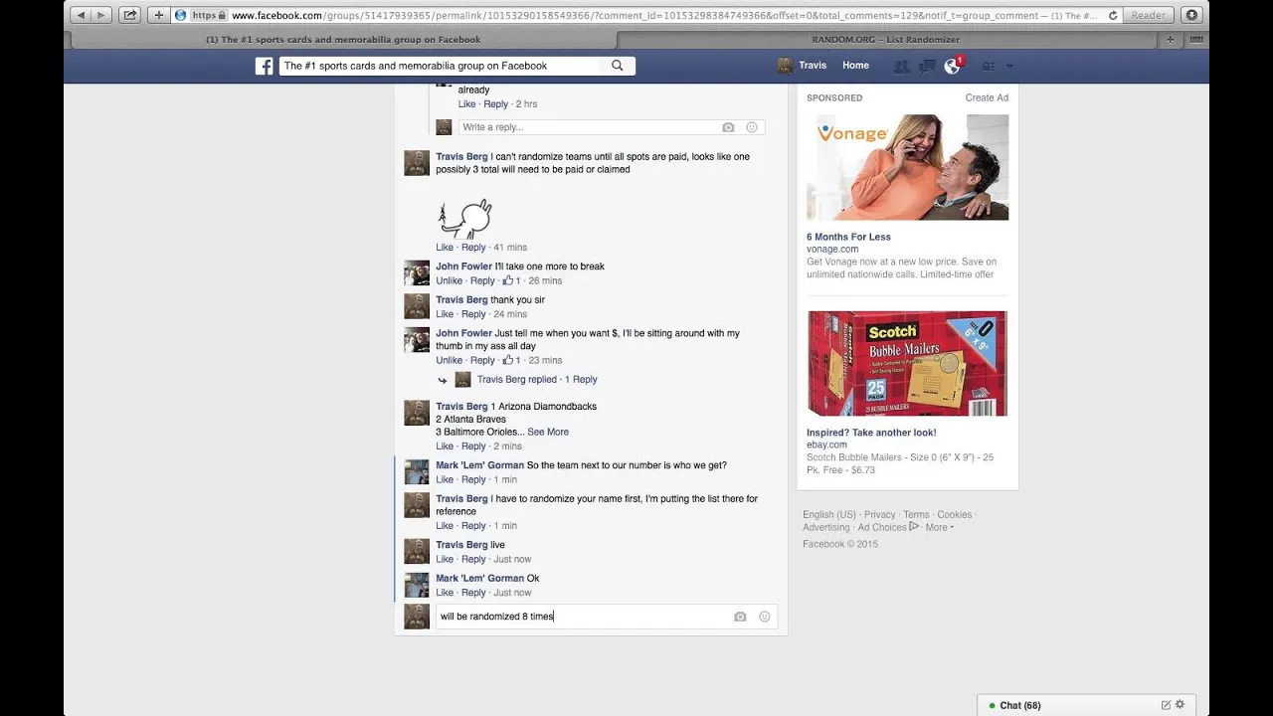Select the sports cards group Facebook tab
The height and width of the screenshot is (716, 1273).
pyautogui.click(x=343, y=40)
